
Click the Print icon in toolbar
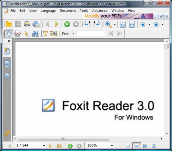(27, 24)
